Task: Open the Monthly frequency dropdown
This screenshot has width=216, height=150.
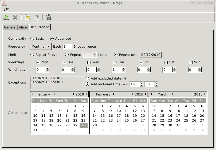Action: click(x=41, y=47)
